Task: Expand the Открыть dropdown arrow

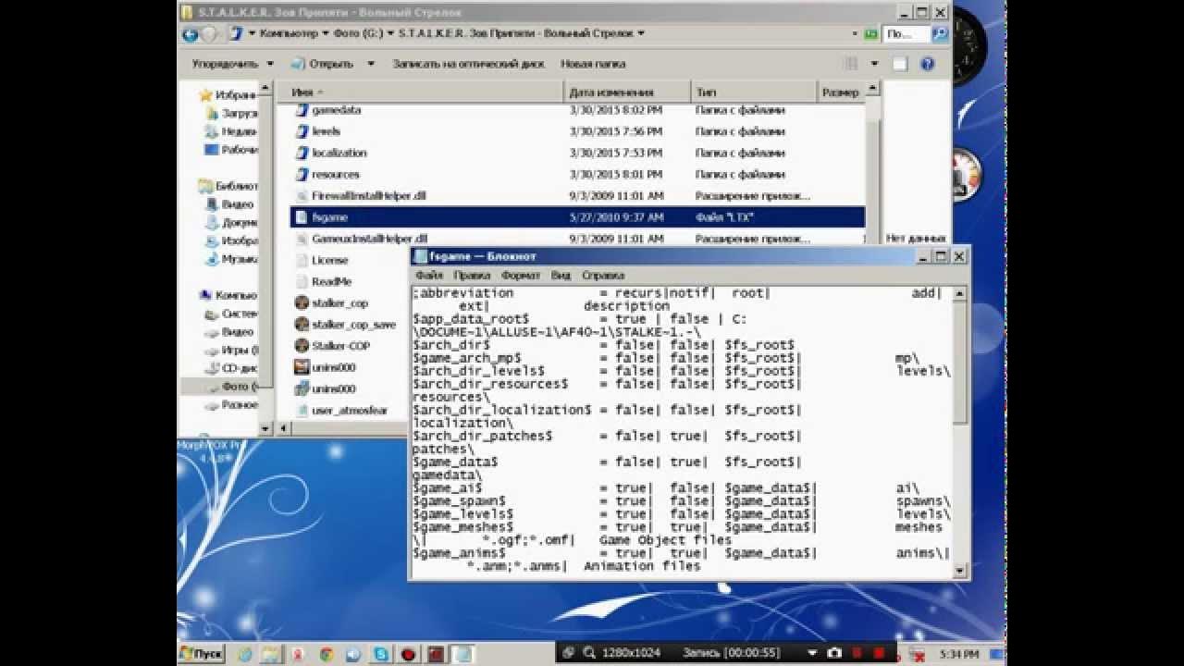Action: point(371,64)
